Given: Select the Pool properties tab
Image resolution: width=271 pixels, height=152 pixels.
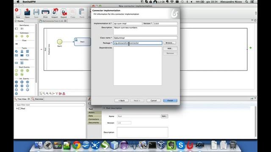Looking at the screenshot, I should (x=94, y=109).
